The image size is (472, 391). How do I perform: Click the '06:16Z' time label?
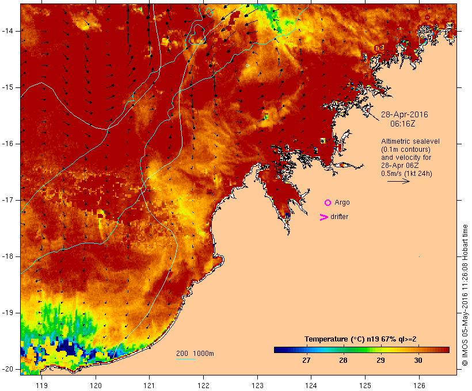pos(402,124)
